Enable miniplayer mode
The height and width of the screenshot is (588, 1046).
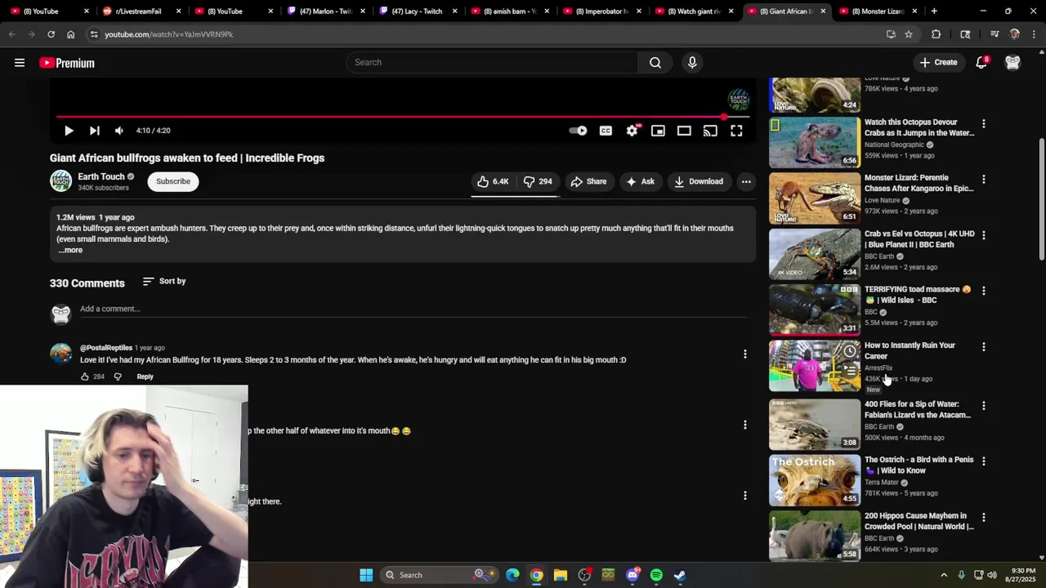click(x=658, y=131)
